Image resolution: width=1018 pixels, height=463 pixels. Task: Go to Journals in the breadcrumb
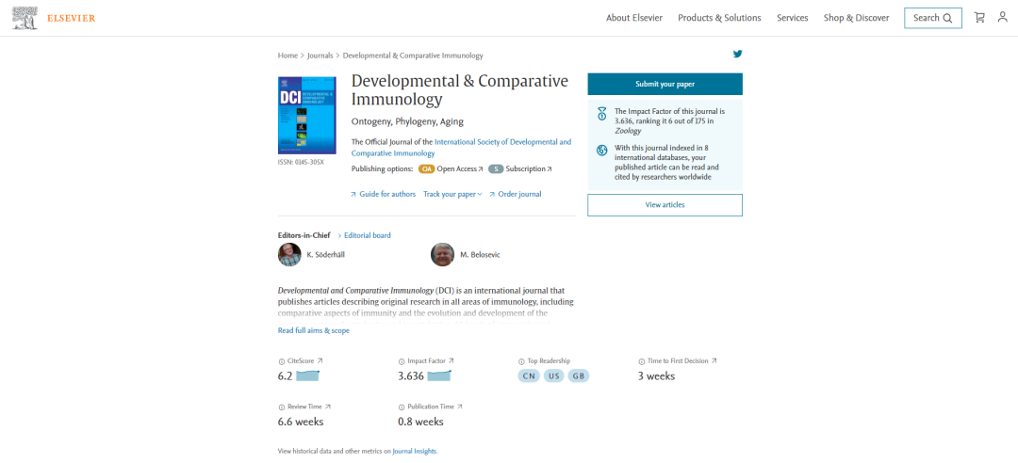(320, 56)
